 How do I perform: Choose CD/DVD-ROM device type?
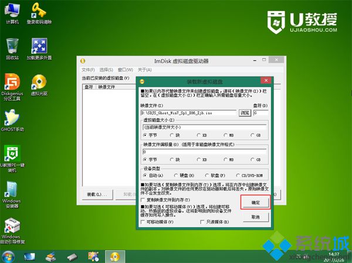pyautogui.click(x=249, y=175)
